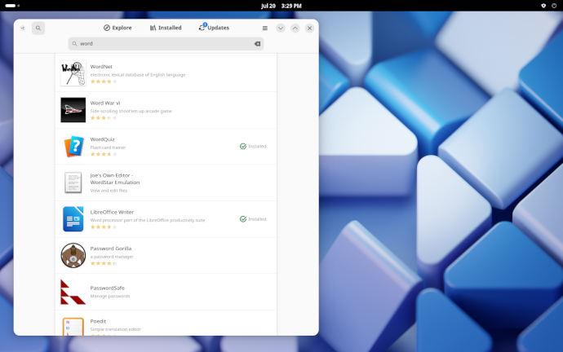Open the clock 'Jul 20 3:29 PM' menu
The image size is (563, 352).
[281, 6]
